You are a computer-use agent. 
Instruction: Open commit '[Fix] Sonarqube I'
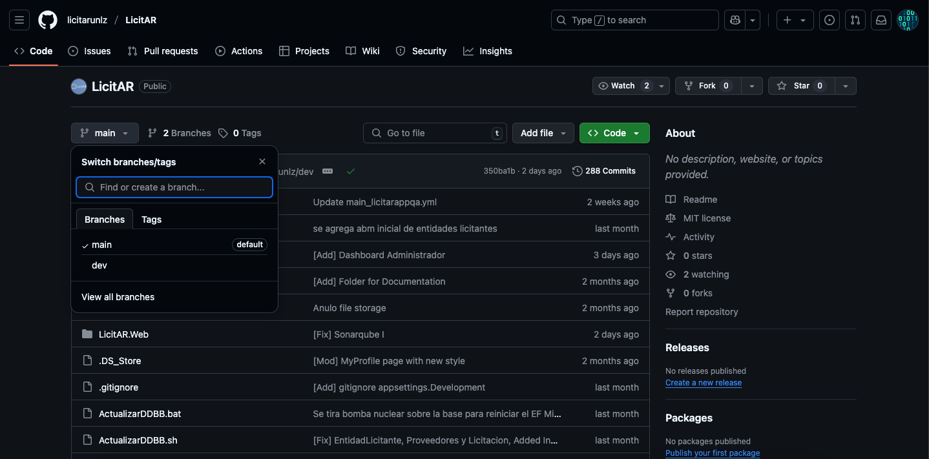[x=349, y=334]
